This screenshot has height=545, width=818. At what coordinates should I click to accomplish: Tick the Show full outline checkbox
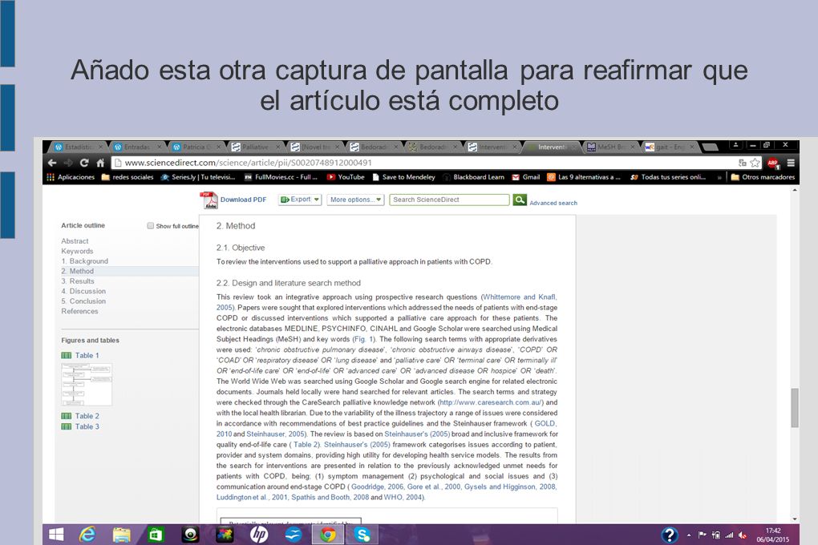[151, 226]
